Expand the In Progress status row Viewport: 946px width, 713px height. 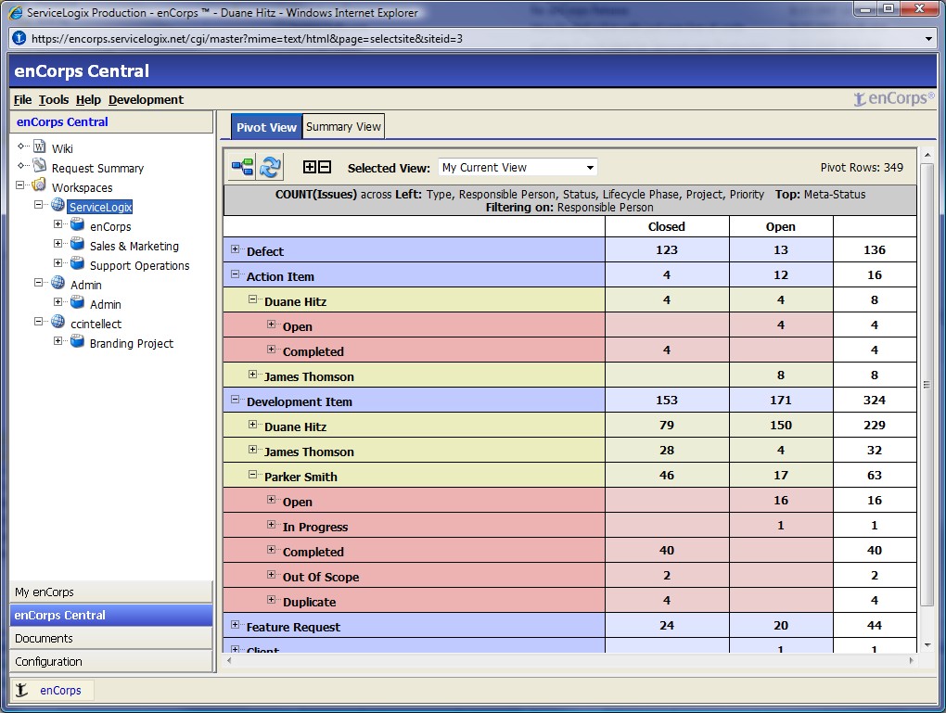coord(272,524)
